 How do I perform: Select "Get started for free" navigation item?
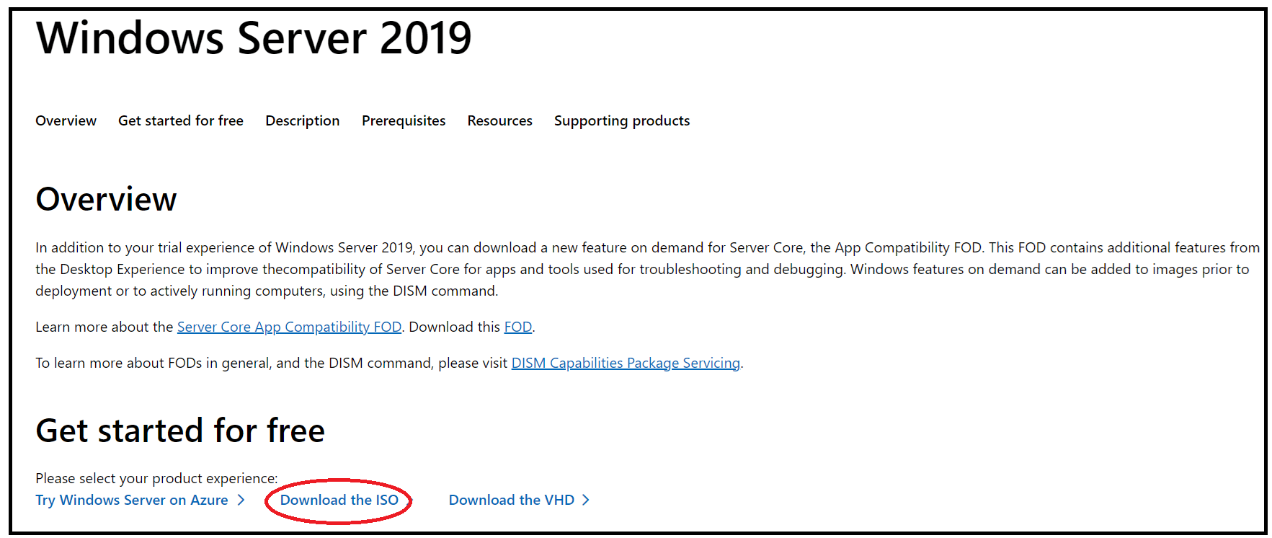click(180, 120)
